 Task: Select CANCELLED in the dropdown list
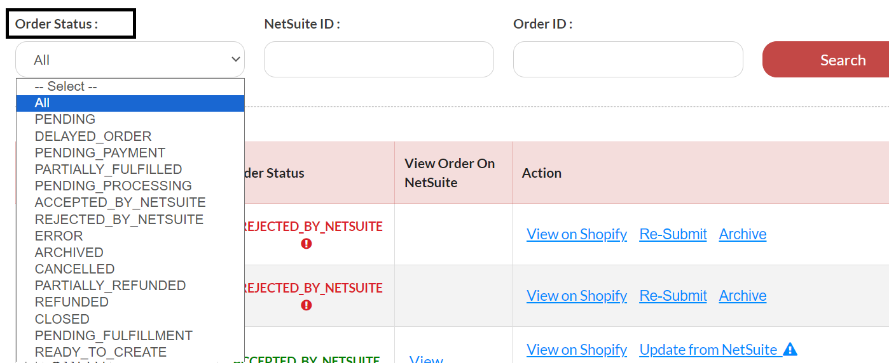74,269
